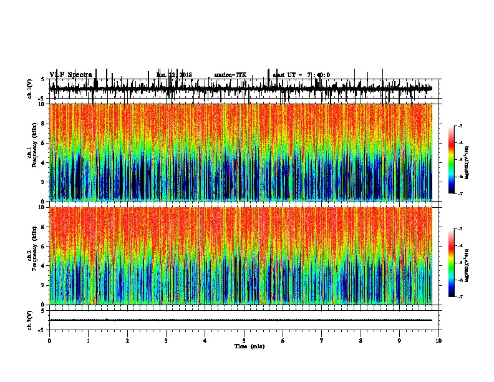Click the "5" volt tick on ch.1(V) axis
The height and width of the screenshot is (382, 494).
pyautogui.click(x=42, y=79)
